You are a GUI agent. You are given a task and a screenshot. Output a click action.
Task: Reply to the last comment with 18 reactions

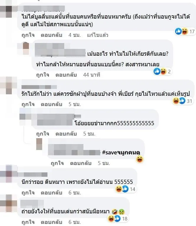(x=52, y=222)
